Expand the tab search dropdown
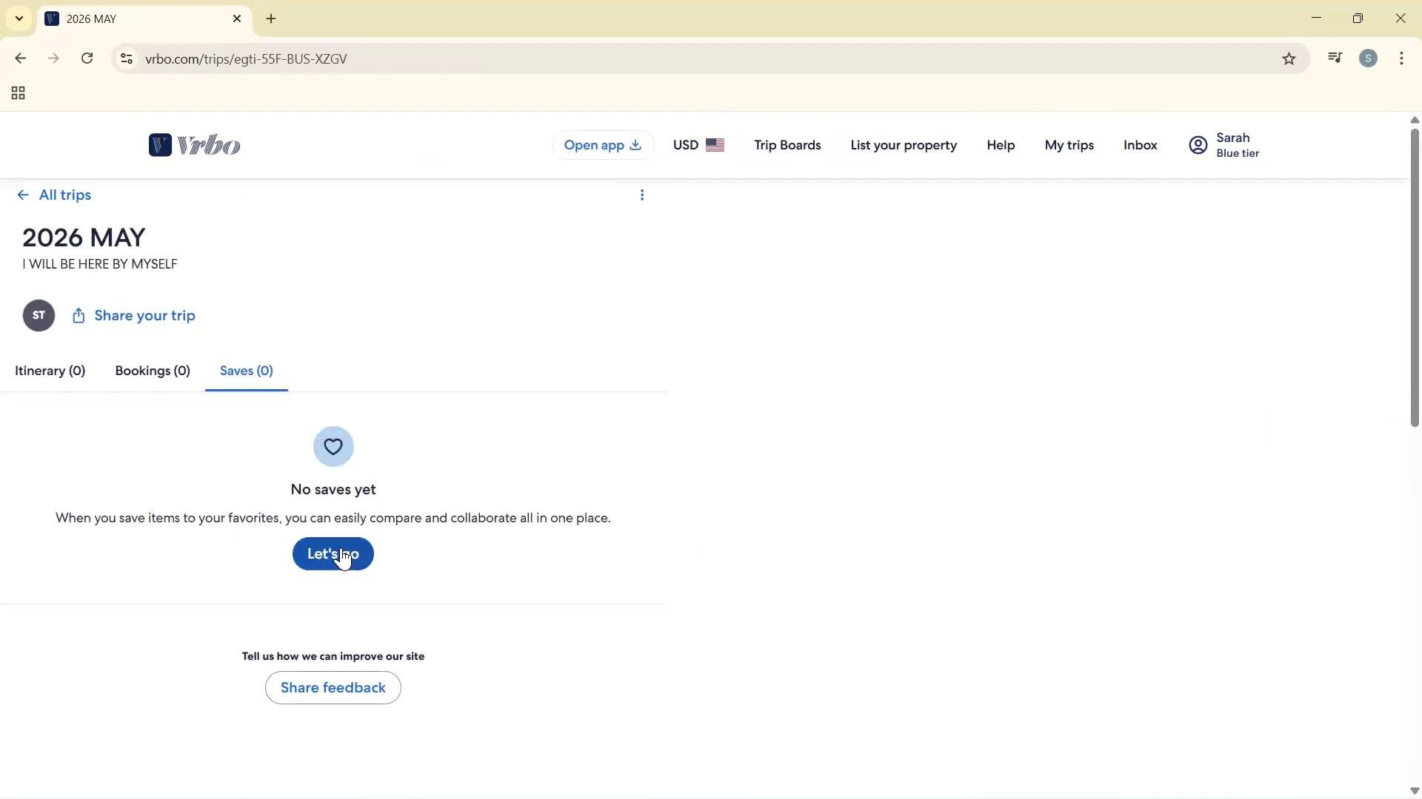1422x799 pixels. coord(19,18)
